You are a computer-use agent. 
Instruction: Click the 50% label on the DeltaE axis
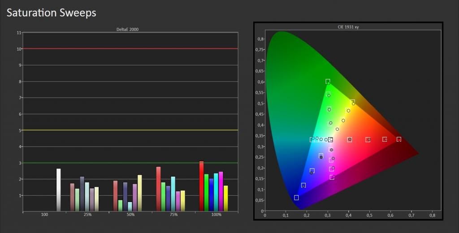pos(130,215)
